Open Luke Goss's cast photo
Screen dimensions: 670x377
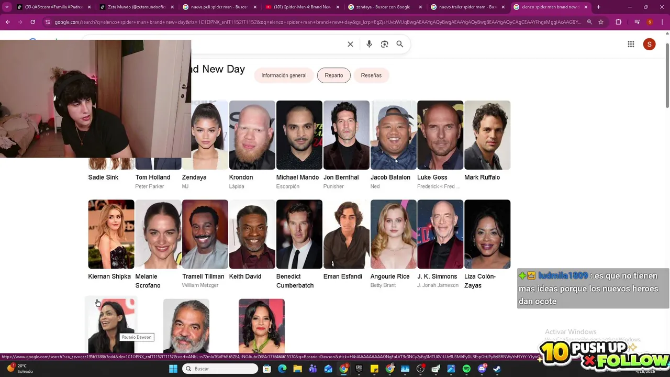click(x=440, y=135)
